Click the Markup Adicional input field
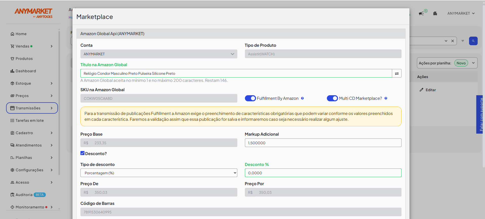 tap(323, 143)
